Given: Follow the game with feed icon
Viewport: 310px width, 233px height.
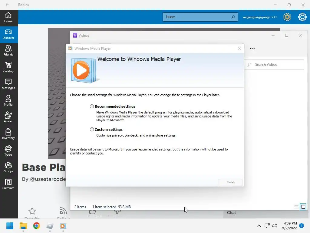Looking at the screenshot, I should tap(63, 211).
